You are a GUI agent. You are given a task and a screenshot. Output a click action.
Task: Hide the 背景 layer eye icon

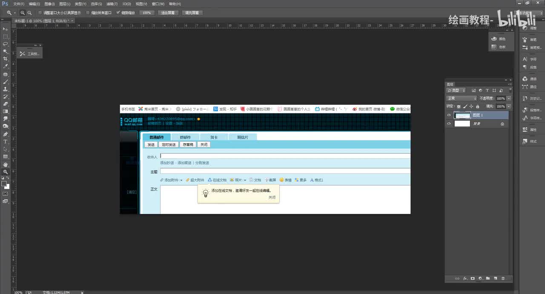[x=449, y=124]
